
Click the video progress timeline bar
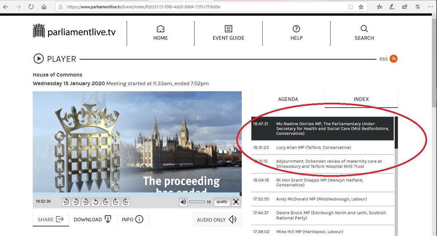coord(137,194)
